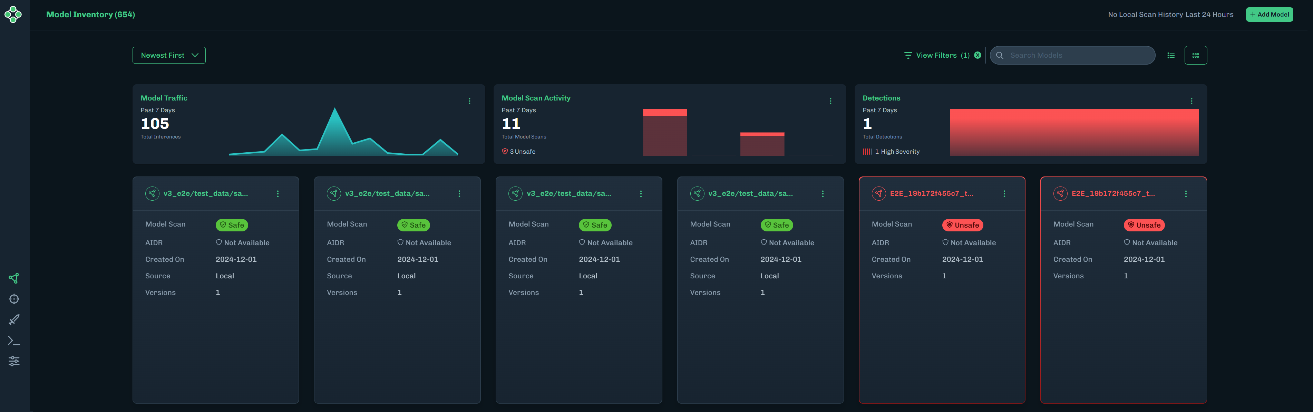The width and height of the screenshot is (1313, 412).
Task: Open the model inventory sidebar icon
Action: (x=14, y=278)
